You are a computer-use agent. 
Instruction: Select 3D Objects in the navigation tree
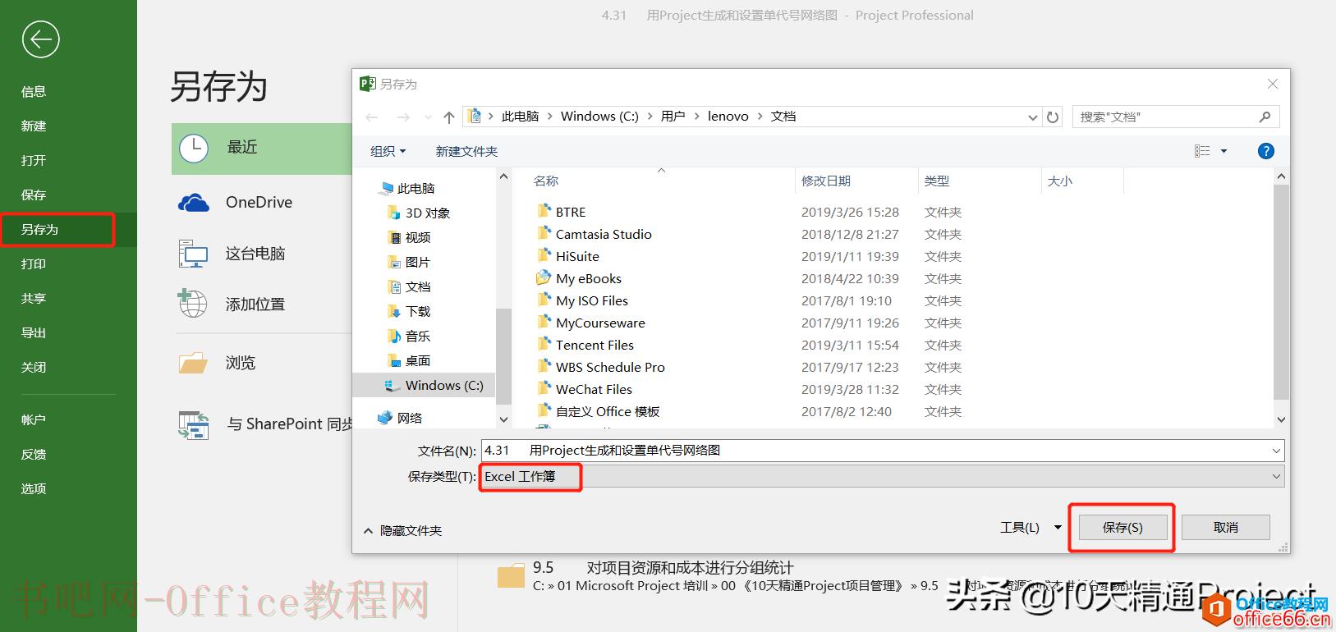coord(418,213)
